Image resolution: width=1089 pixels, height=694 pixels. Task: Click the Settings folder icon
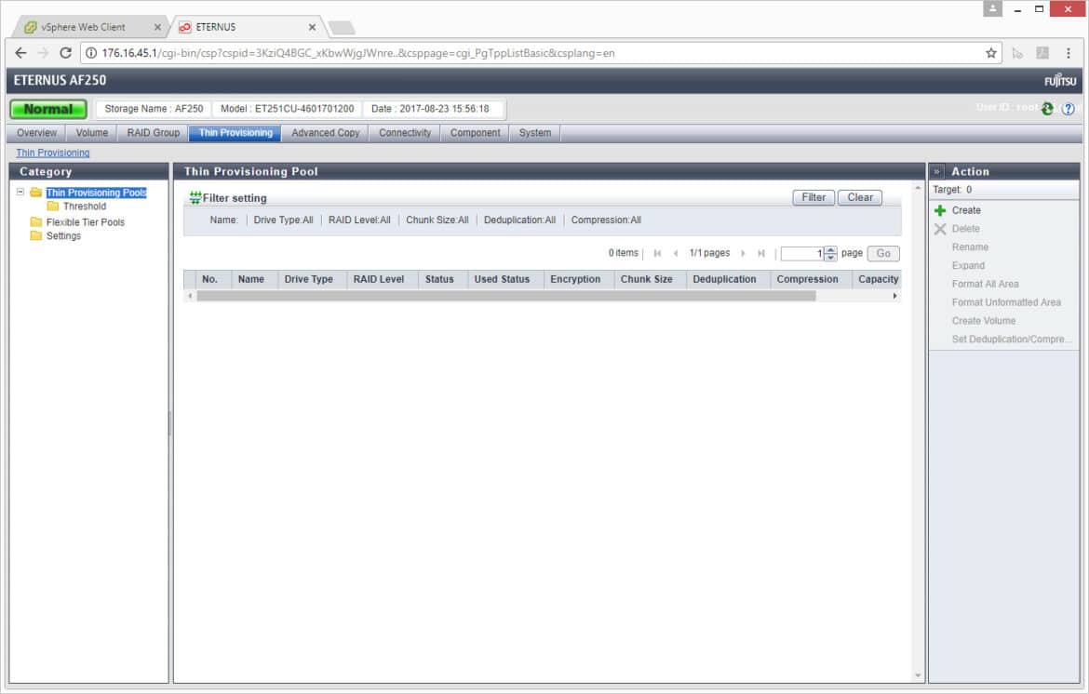point(36,236)
